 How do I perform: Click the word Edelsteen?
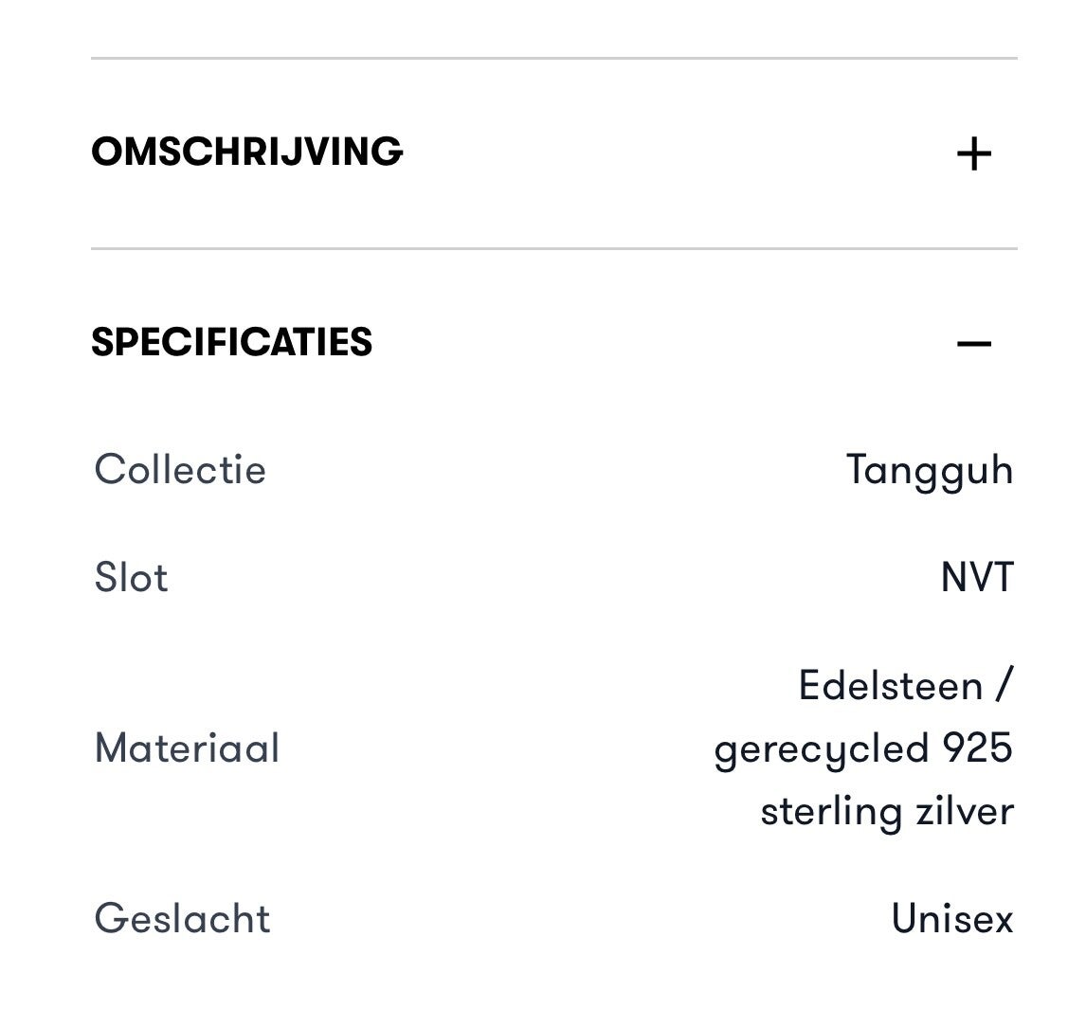click(890, 685)
